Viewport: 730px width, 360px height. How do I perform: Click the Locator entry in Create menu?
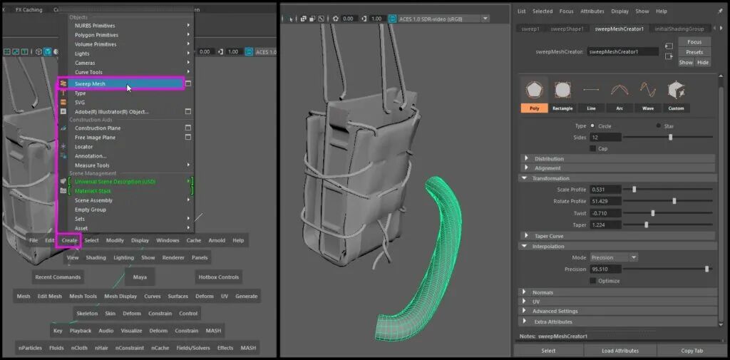[84, 147]
